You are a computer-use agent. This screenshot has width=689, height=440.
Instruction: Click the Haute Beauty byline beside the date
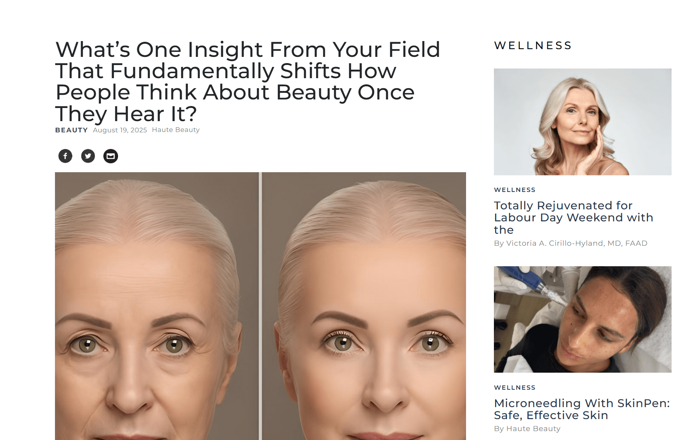(x=176, y=130)
